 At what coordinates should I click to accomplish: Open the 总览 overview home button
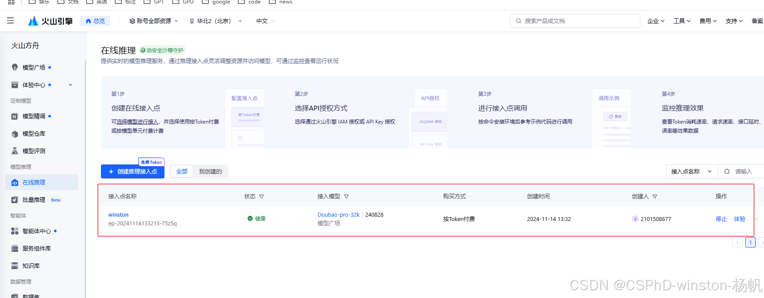tap(95, 21)
